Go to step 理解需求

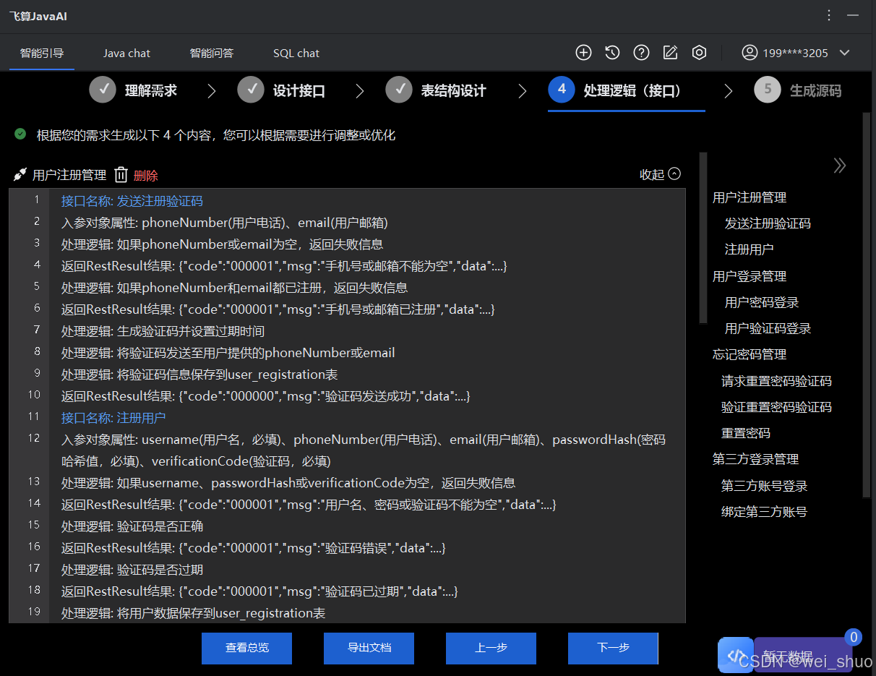tap(134, 90)
